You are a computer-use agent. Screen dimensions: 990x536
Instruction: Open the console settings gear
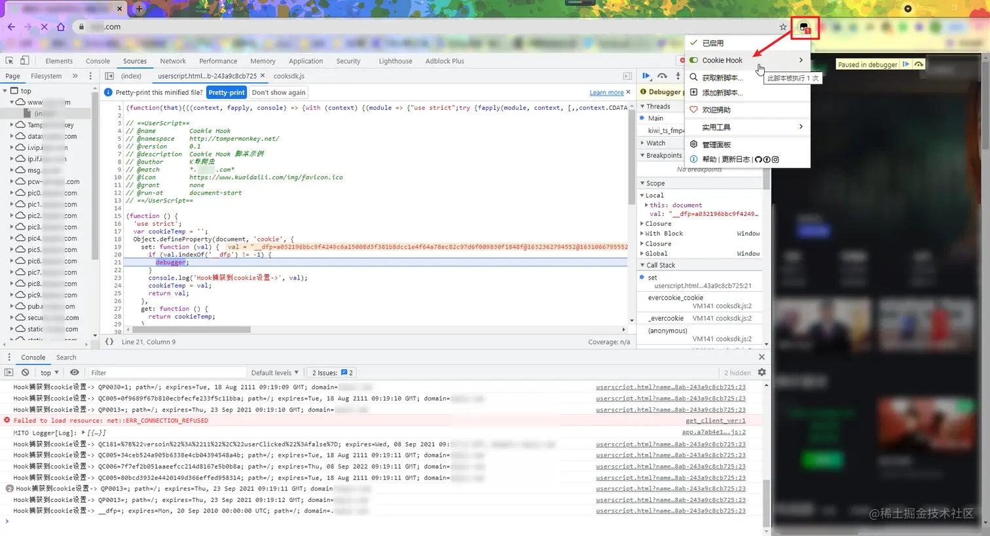coord(761,372)
